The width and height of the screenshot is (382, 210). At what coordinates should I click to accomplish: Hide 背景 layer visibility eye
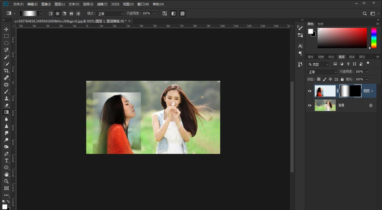pyautogui.click(x=310, y=105)
